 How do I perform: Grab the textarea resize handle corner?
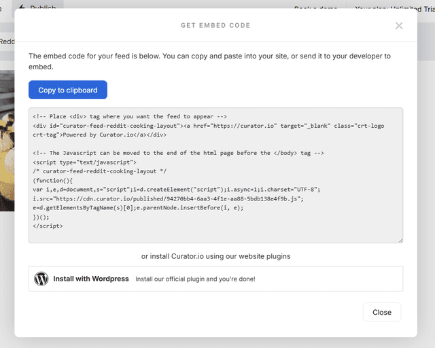point(400,241)
